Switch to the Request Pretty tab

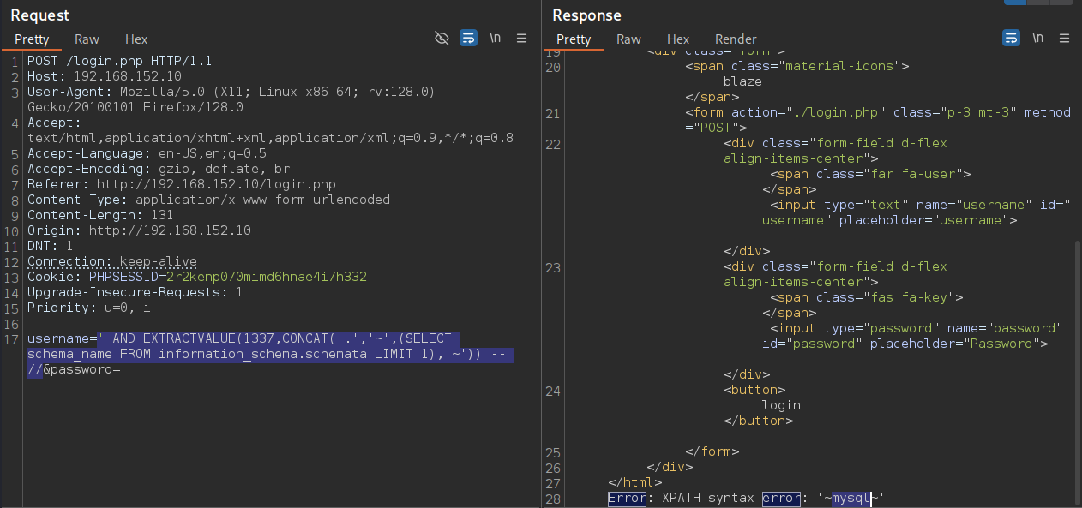coord(32,39)
